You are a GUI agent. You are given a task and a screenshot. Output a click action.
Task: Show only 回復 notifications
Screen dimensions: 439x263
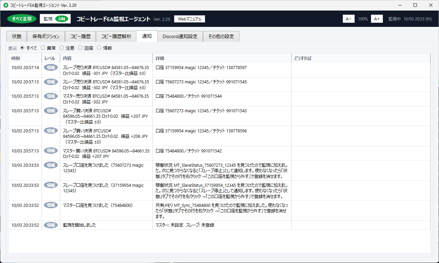(80, 48)
